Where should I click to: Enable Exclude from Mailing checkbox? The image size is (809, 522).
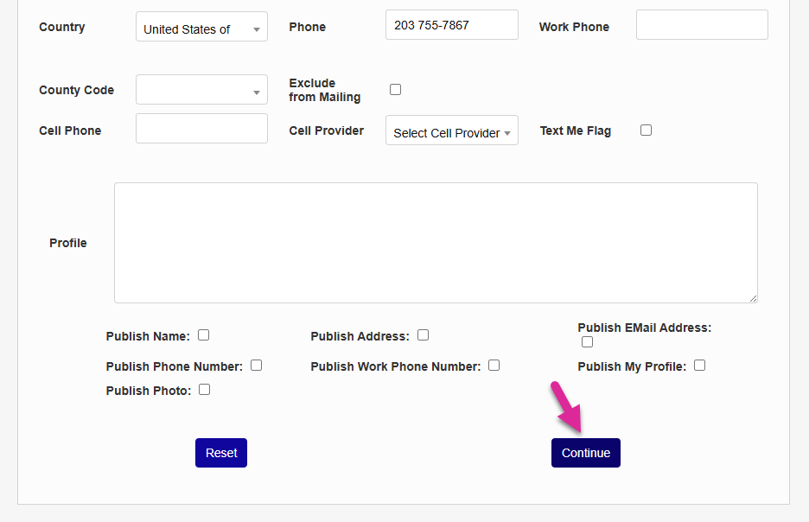coord(396,89)
